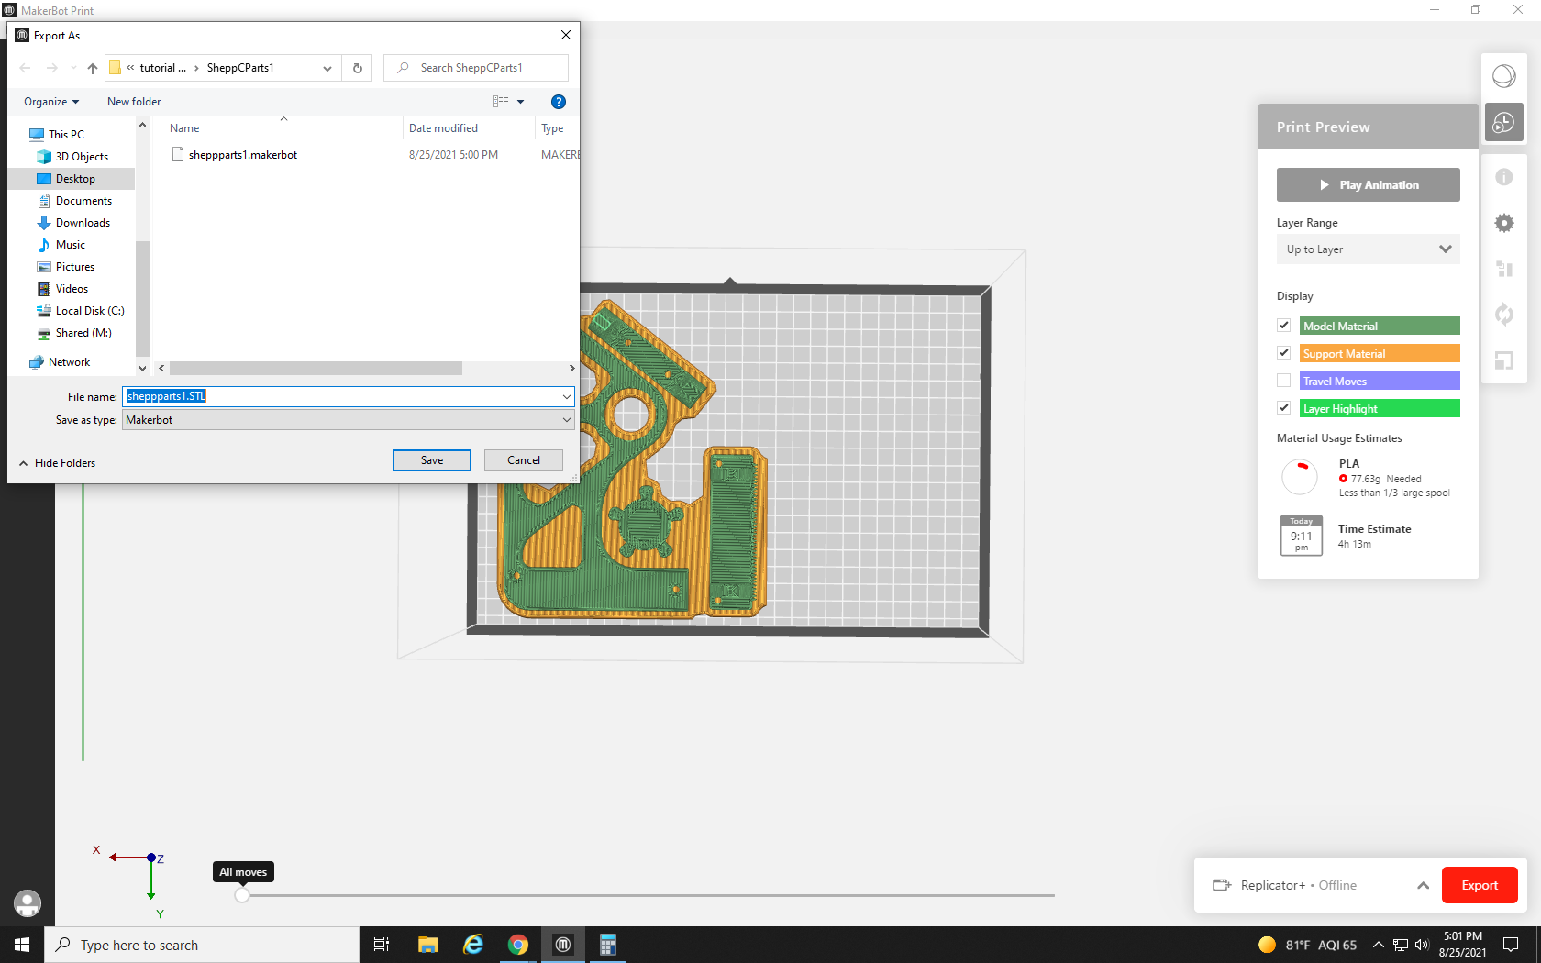Click the Support Material orange swatch
Viewport: 1541px width, 963px height.
1380,353
